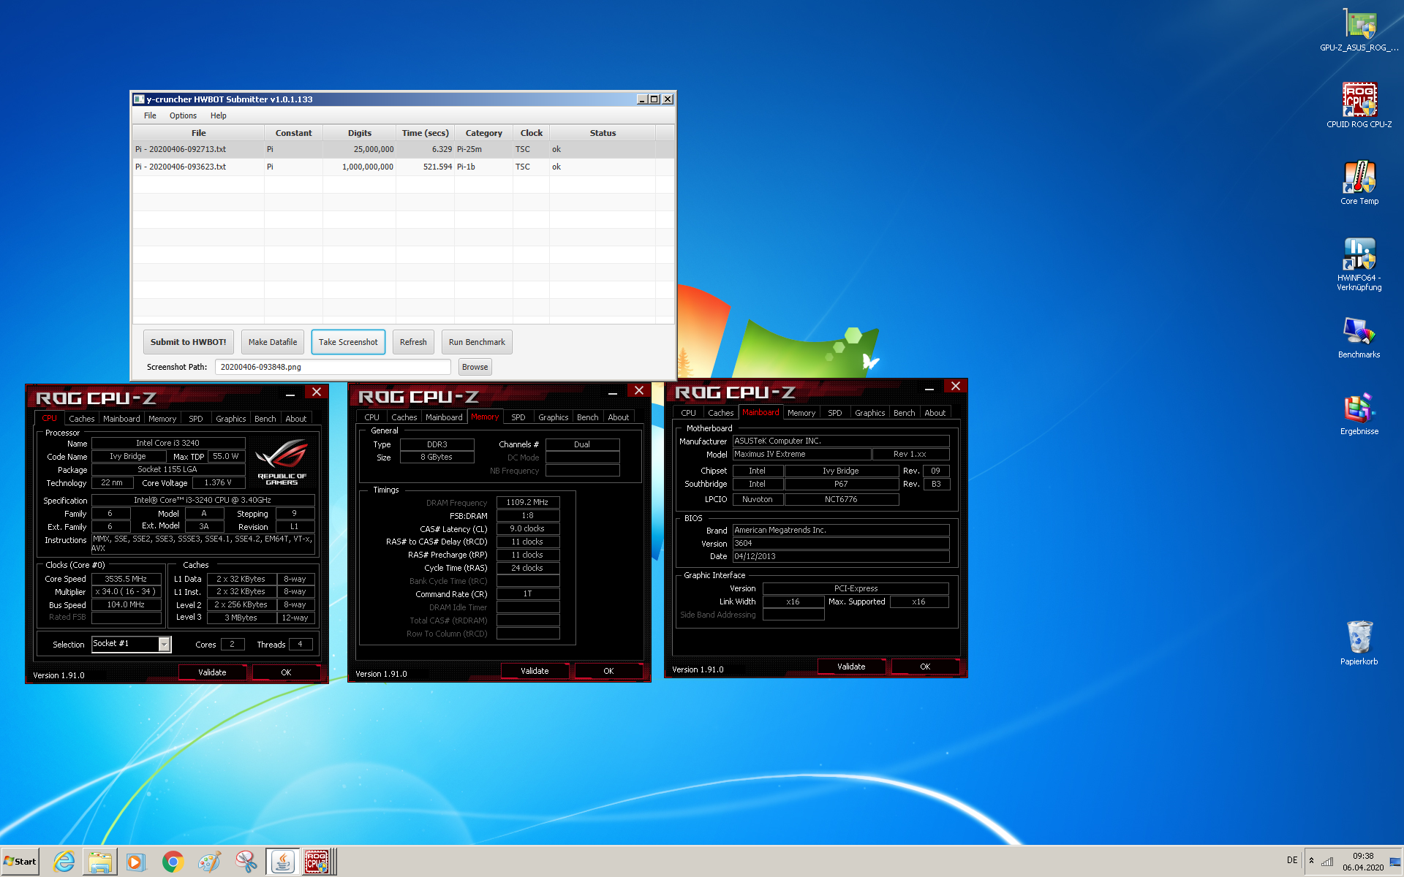Click the Refresh button
The height and width of the screenshot is (877, 1404).
[x=413, y=342]
